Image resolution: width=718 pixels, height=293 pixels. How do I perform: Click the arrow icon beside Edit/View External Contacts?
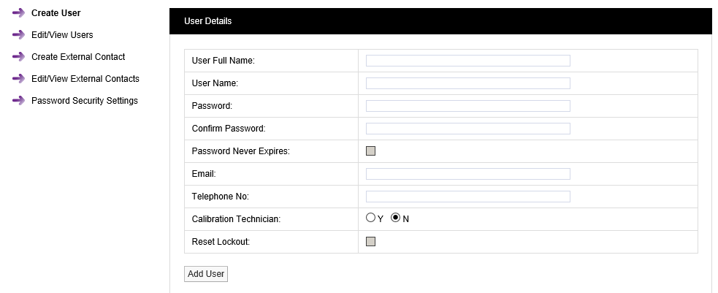(18, 79)
